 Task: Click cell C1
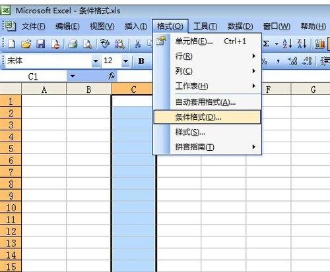coord(133,101)
